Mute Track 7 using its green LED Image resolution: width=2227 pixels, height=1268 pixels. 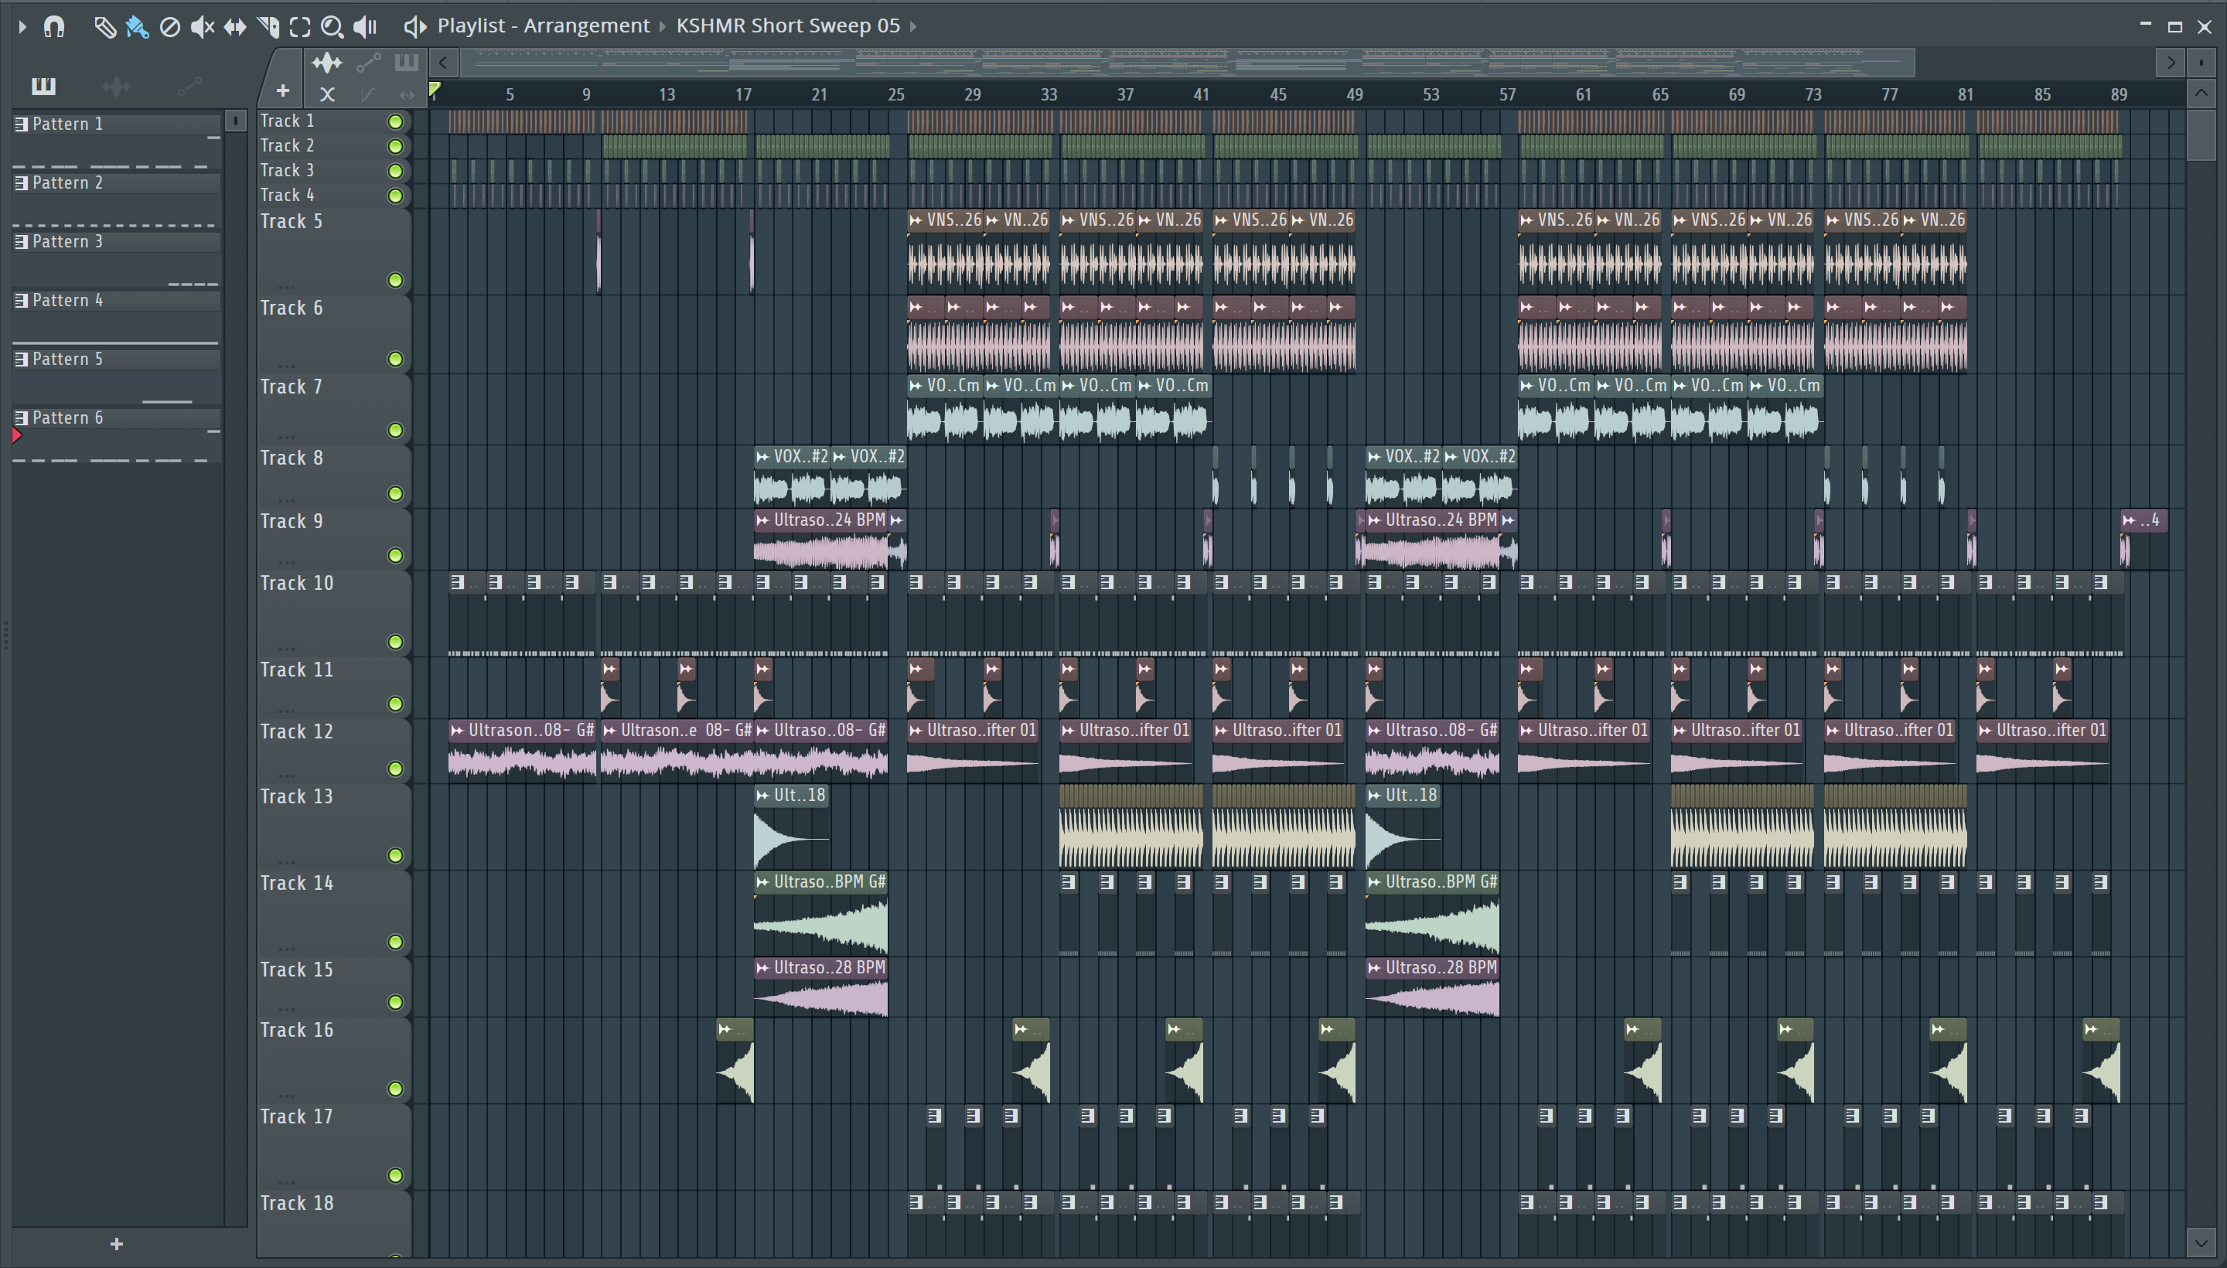(395, 430)
